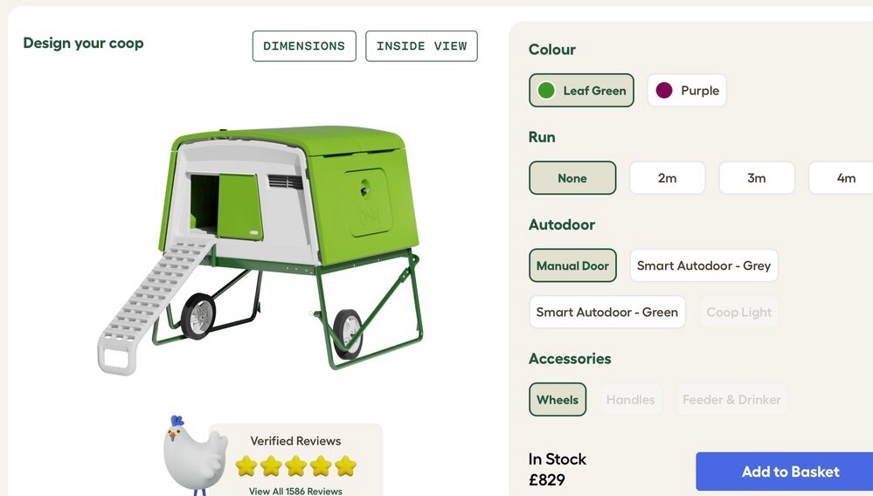Click the five-star rating icons

[295, 466]
